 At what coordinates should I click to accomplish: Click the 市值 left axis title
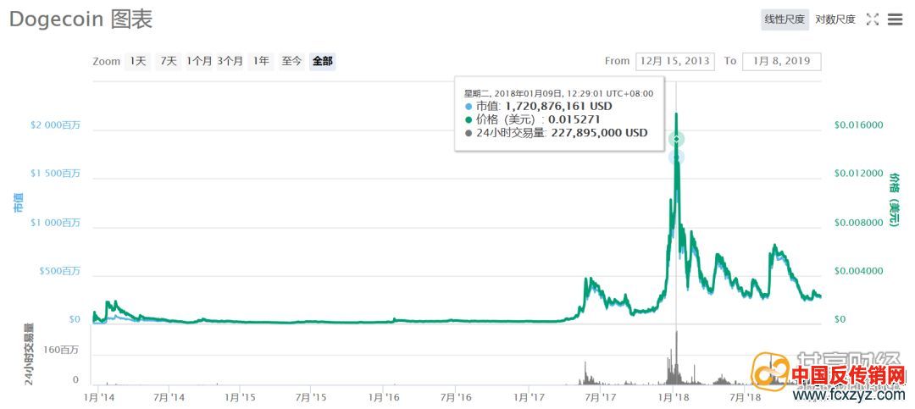19,204
